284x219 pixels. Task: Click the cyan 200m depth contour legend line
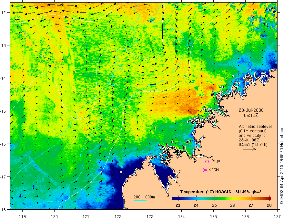tap(140, 201)
